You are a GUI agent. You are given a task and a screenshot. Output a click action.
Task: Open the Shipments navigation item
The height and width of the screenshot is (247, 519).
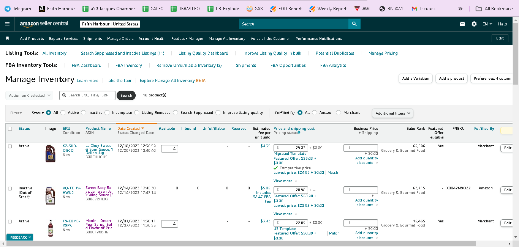click(x=93, y=38)
